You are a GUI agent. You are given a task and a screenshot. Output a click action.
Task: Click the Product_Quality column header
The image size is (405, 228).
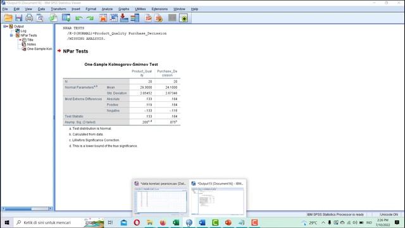coord(142,73)
